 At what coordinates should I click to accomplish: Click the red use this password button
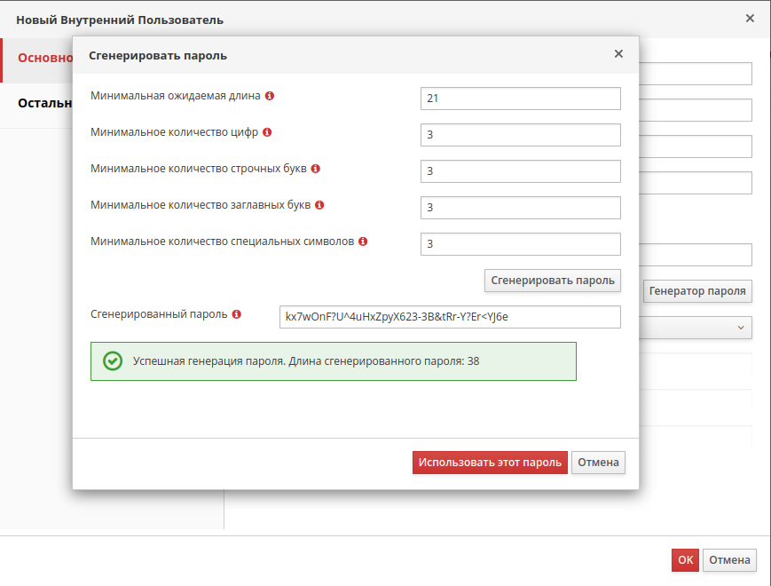pyautogui.click(x=490, y=463)
